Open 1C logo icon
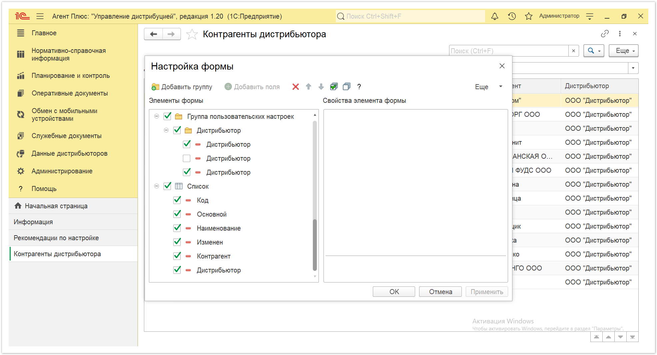 (22, 16)
